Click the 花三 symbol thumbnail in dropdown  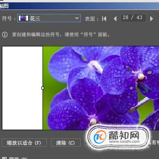23,18
